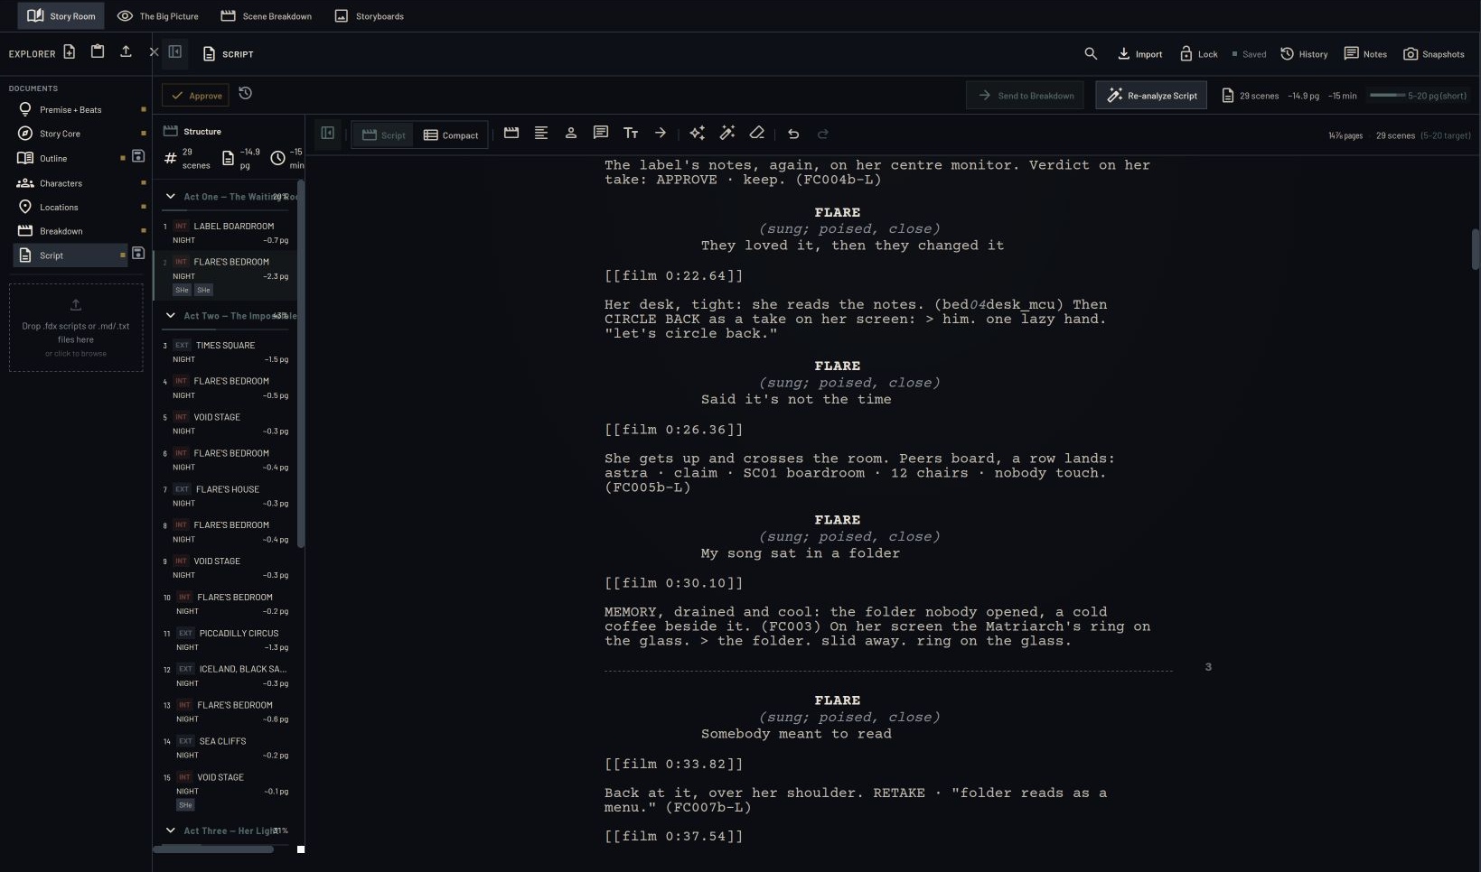The height and width of the screenshot is (872, 1481).
Task: Open History in the header
Action: tap(1304, 54)
